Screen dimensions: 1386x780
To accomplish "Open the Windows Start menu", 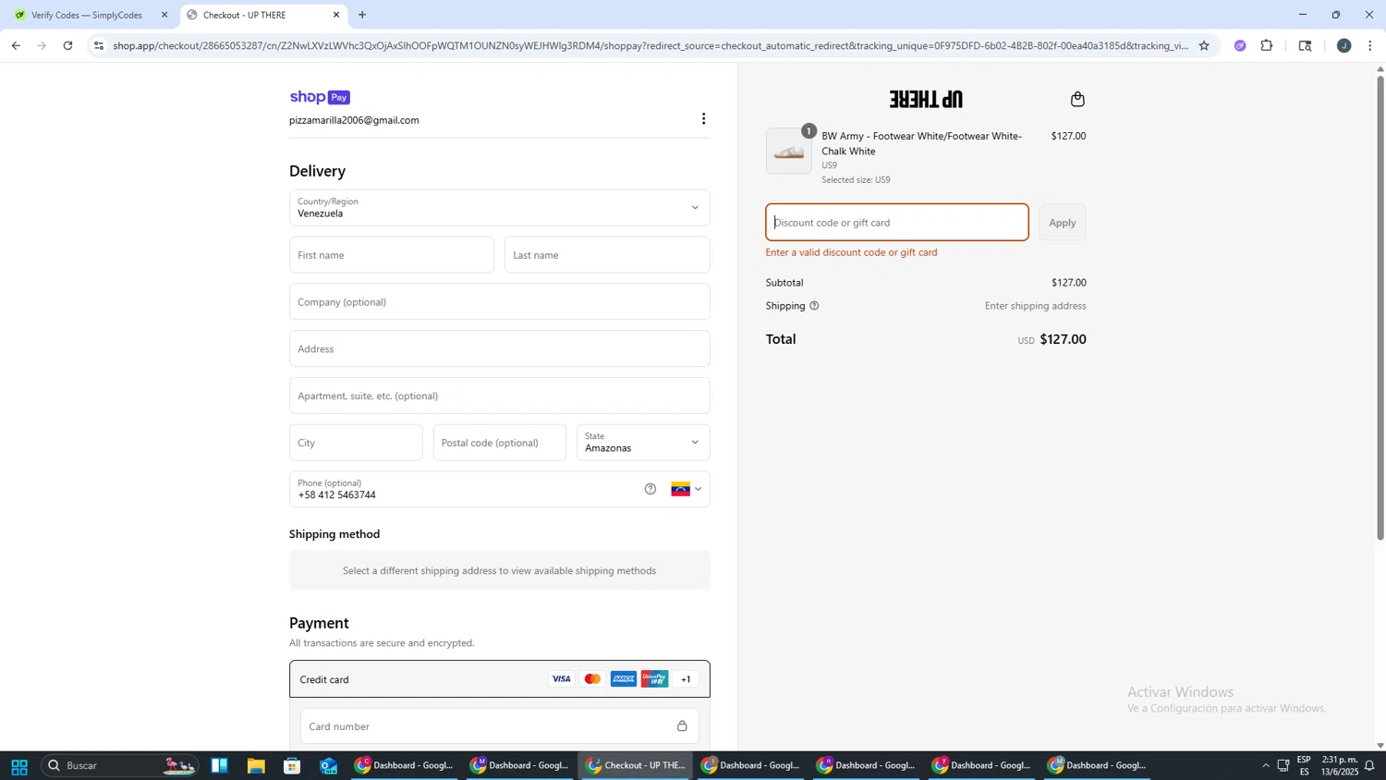I will tap(18, 766).
